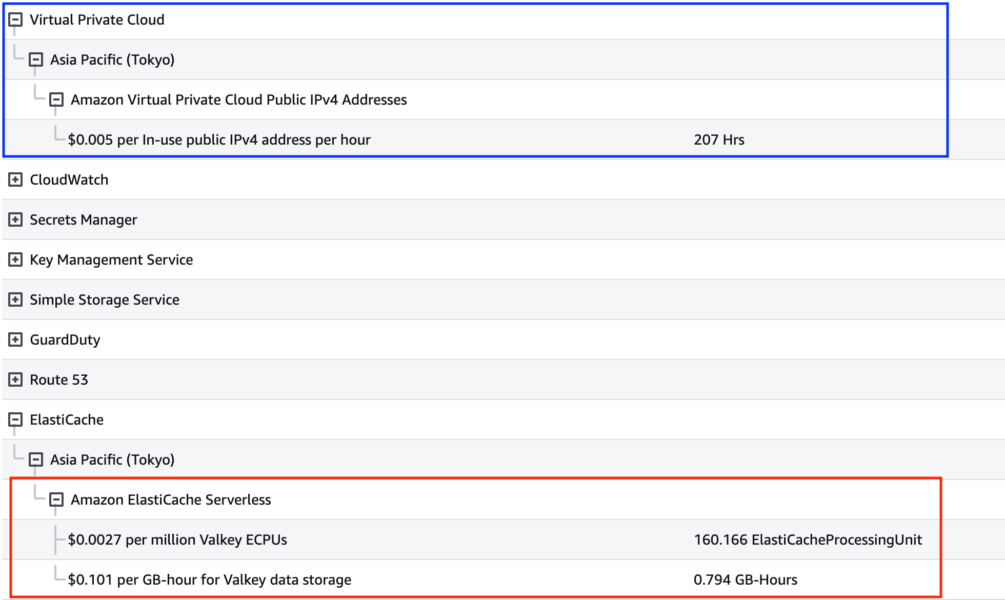The height and width of the screenshot is (600, 1005).
Task: Collapse Amazon Virtual Private Cloud Public IPv4 Addresses
Action: point(56,99)
